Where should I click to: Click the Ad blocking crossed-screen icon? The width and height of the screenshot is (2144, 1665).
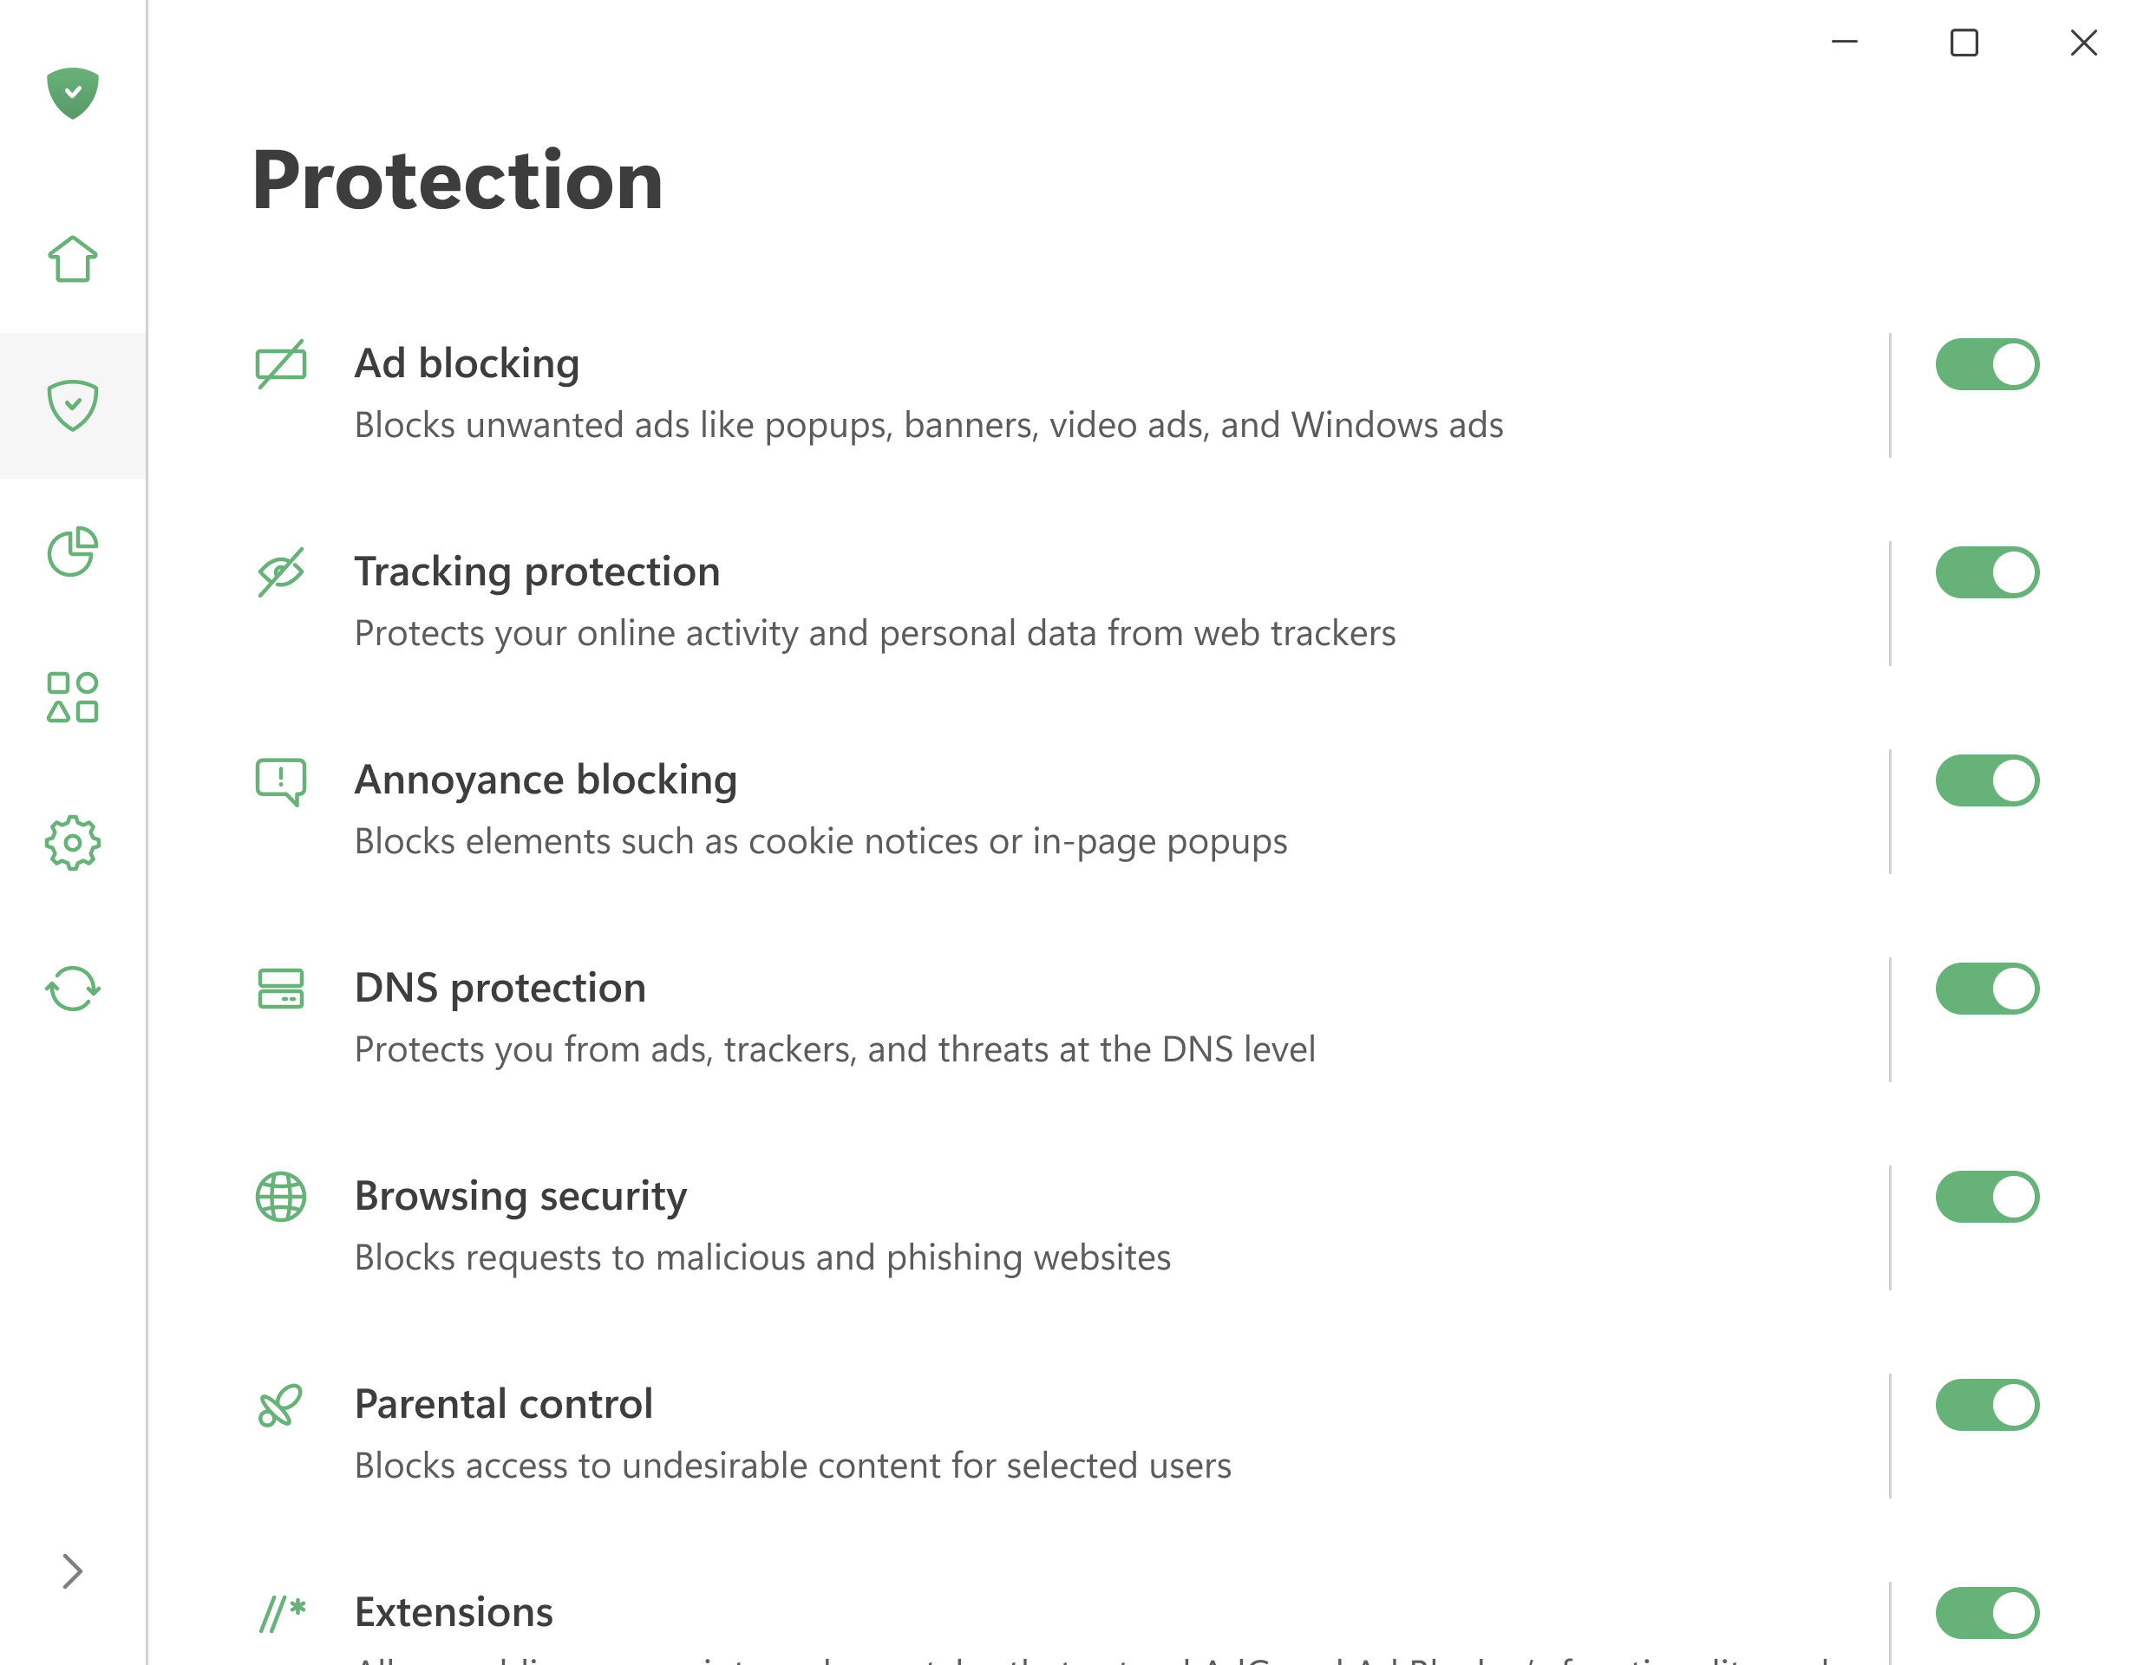pyautogui.click(x=281, y=364)
